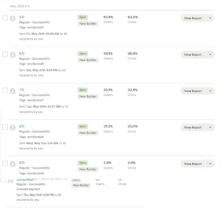Click the email campaign icon for 7차
The width and height of the screenshot is (222, 208).
pos(13,91)
